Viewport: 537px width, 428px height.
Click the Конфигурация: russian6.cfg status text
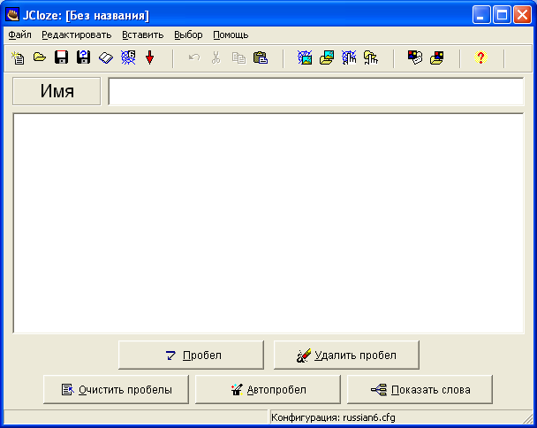pos(333,417)
